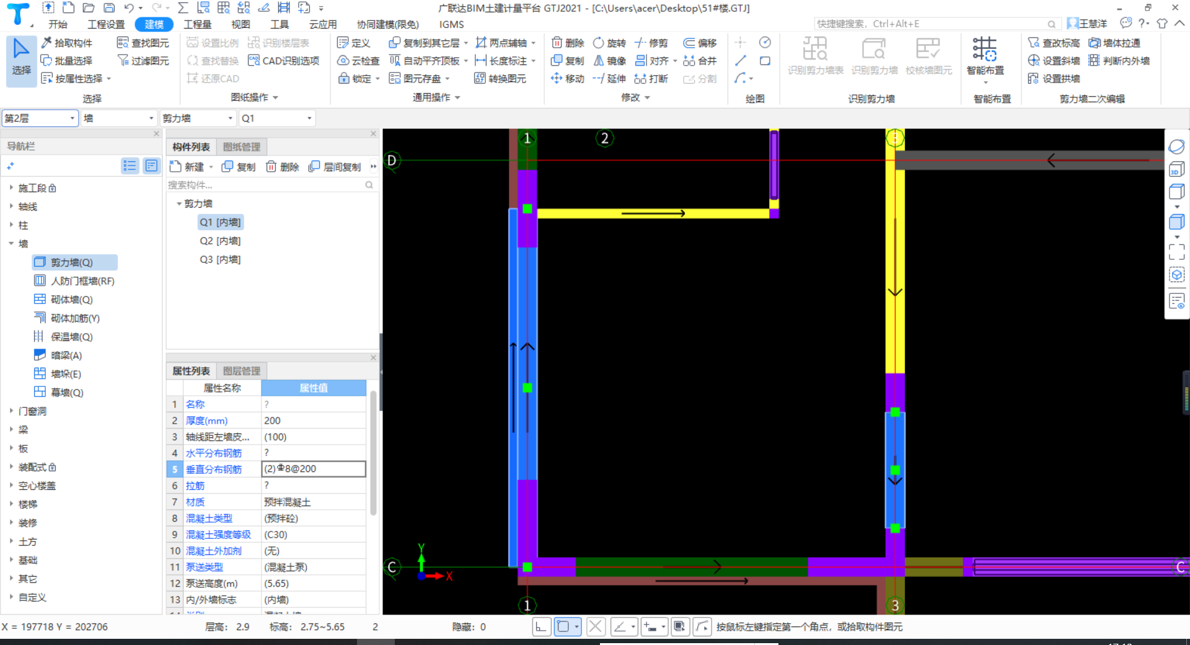Select 镜像 mirror tool
The image size is (1190, 645).
click(x=610, y=61)
